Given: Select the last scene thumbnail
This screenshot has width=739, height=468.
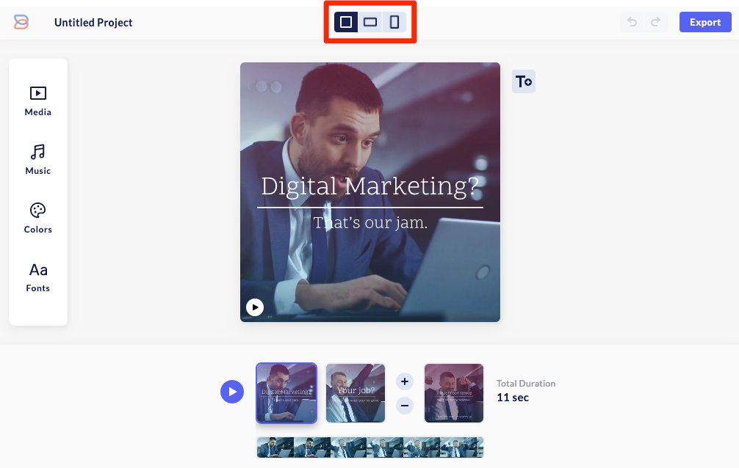Looking at the screenshot, I should pos(454,392).
